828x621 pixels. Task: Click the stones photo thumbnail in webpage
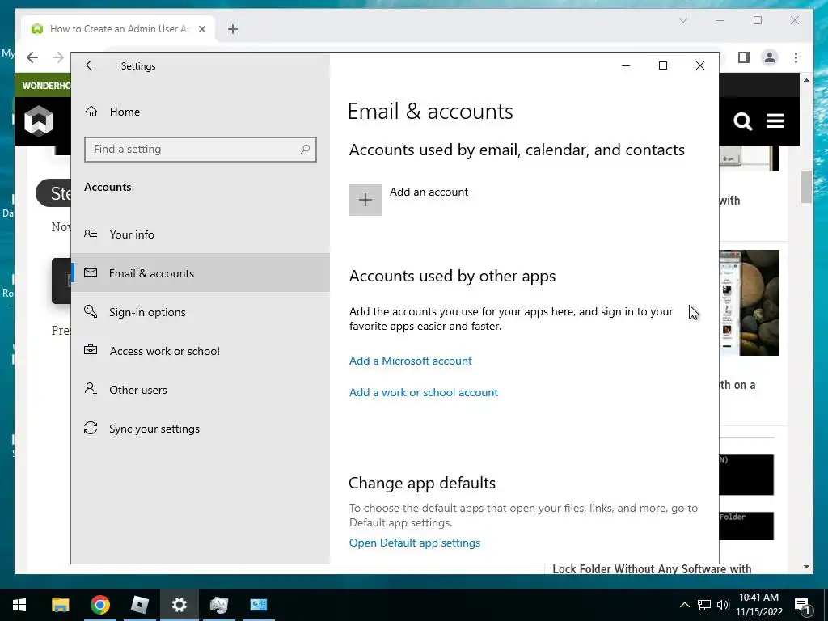(x=749, y=302)
